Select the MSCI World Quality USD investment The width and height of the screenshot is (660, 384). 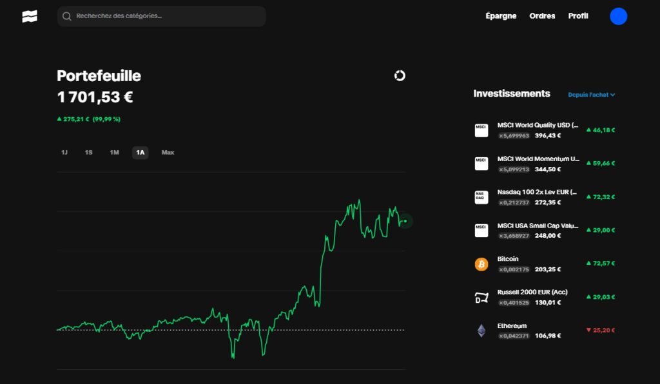[545, 130]
